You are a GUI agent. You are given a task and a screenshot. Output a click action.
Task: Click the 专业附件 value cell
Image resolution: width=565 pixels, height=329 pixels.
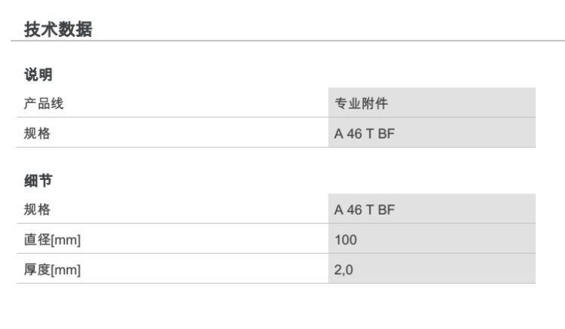coord(360,103)
